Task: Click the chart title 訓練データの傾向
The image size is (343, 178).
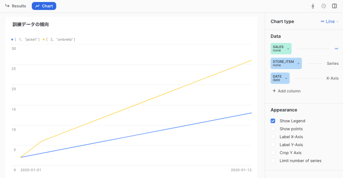Action: (31, 25)
